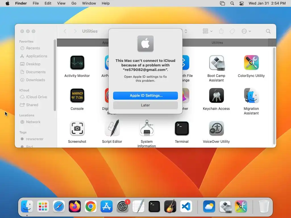This screenshot has width=291, height=218.
Task: Open Spotlight search in menu bar
Action: (232, 3)
